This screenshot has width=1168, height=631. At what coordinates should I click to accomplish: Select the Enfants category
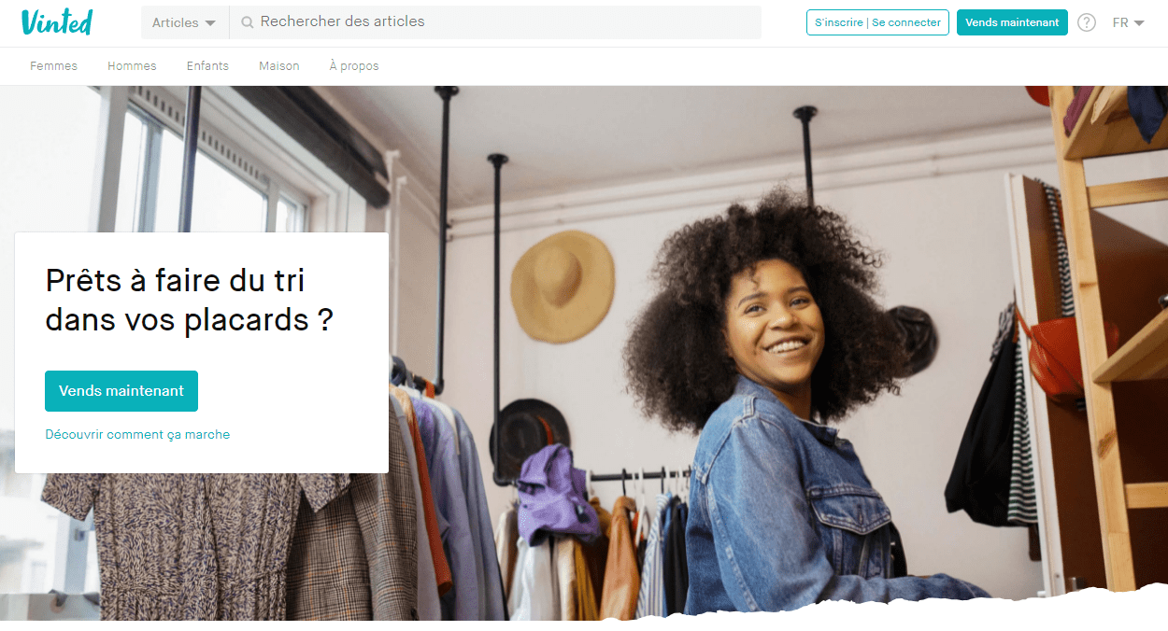coord(207,66)
